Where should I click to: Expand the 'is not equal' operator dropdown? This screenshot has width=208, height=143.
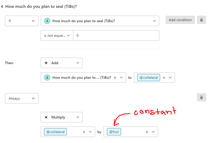pyautogui.click(x=57, y=35)
